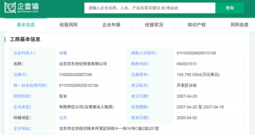Select registration authority 开发区分局

tap(187, 85)
